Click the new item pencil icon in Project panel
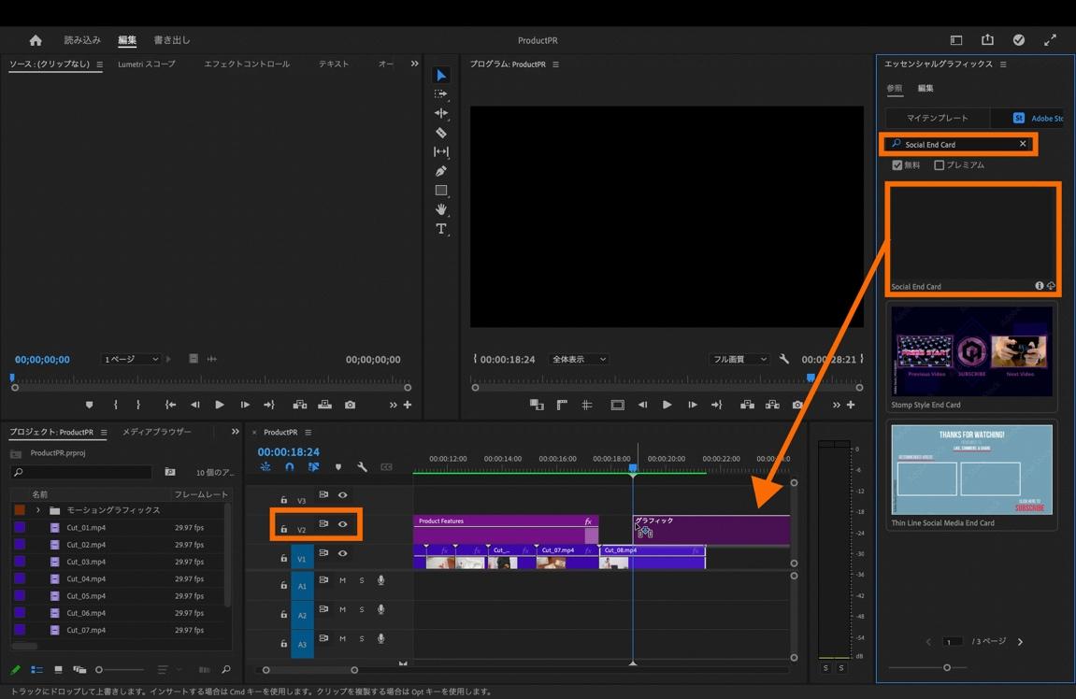Viewport: 1076px width, 699px height. (x=15, y=669)
